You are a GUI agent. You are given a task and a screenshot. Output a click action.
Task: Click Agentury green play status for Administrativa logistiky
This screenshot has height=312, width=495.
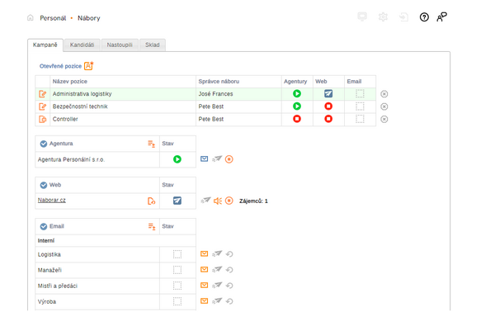tap(297, 93)
